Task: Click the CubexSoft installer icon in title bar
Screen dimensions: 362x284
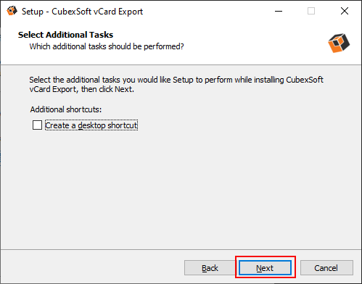Action: tap(12, 11)
